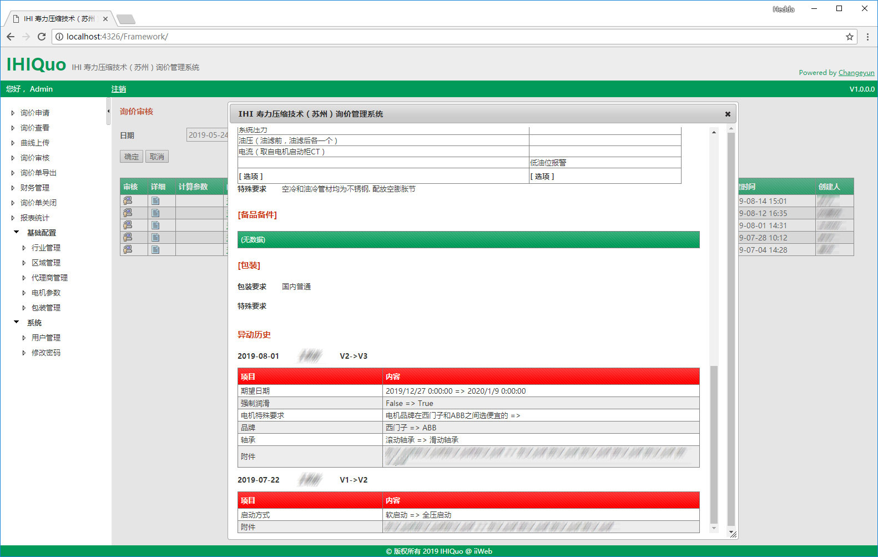Select 包装管理 in the sidebar
The width and height of the screenshot is (878, 557).
click(46, 308)
